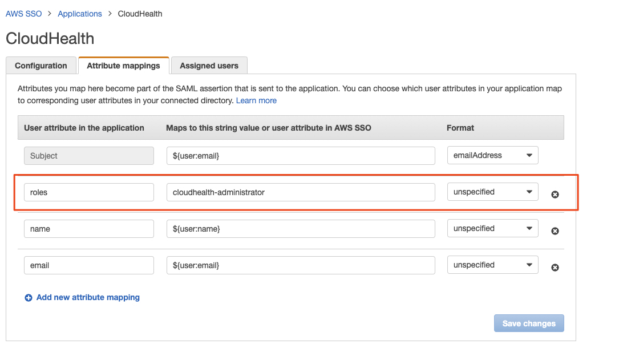Remove the roles attribute mapping row
Screen dimensions: 619x344
tap(555, 195)
